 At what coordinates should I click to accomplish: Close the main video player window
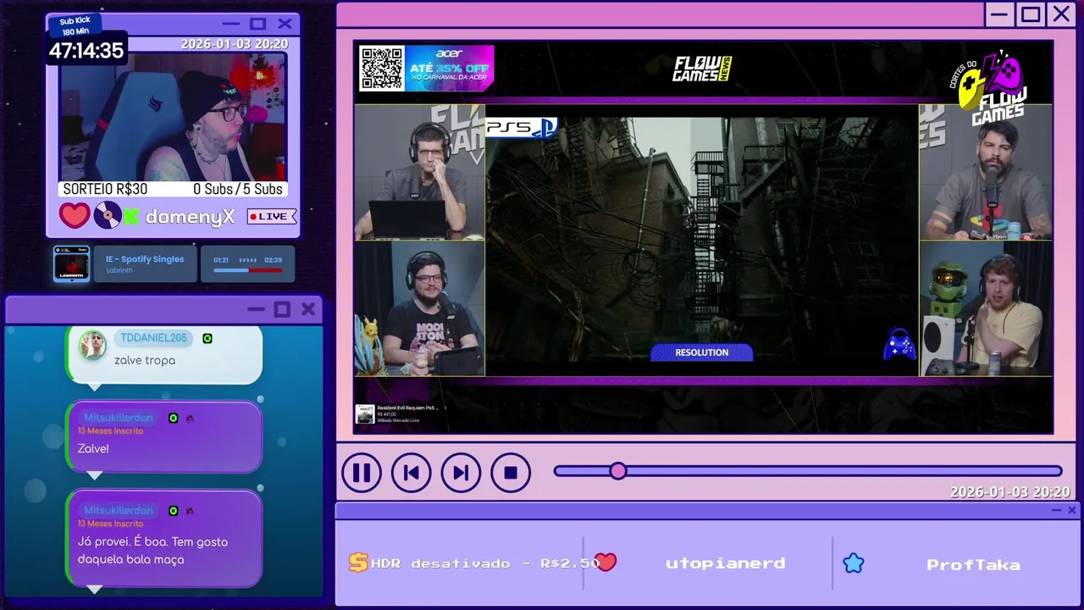pyautogui.click(x=1061, y=14)
